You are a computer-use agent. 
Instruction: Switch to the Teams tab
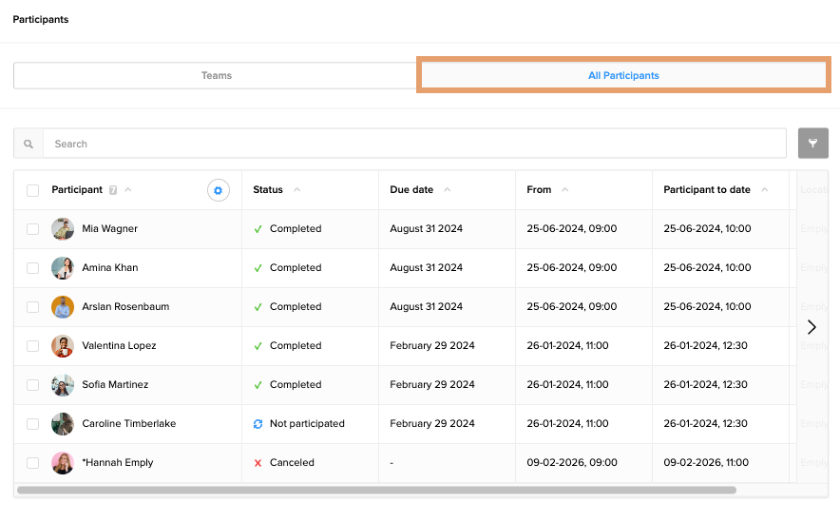[216, 76]
